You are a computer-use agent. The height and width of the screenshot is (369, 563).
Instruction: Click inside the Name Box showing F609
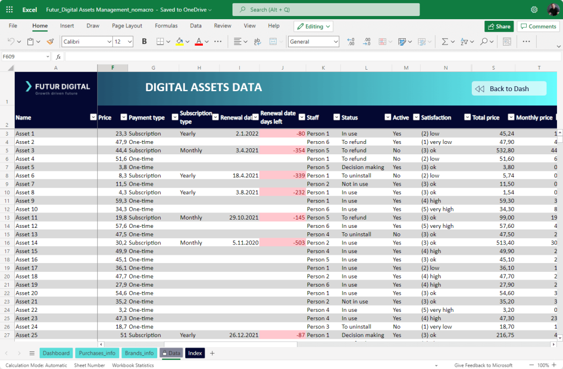(22, 56)
